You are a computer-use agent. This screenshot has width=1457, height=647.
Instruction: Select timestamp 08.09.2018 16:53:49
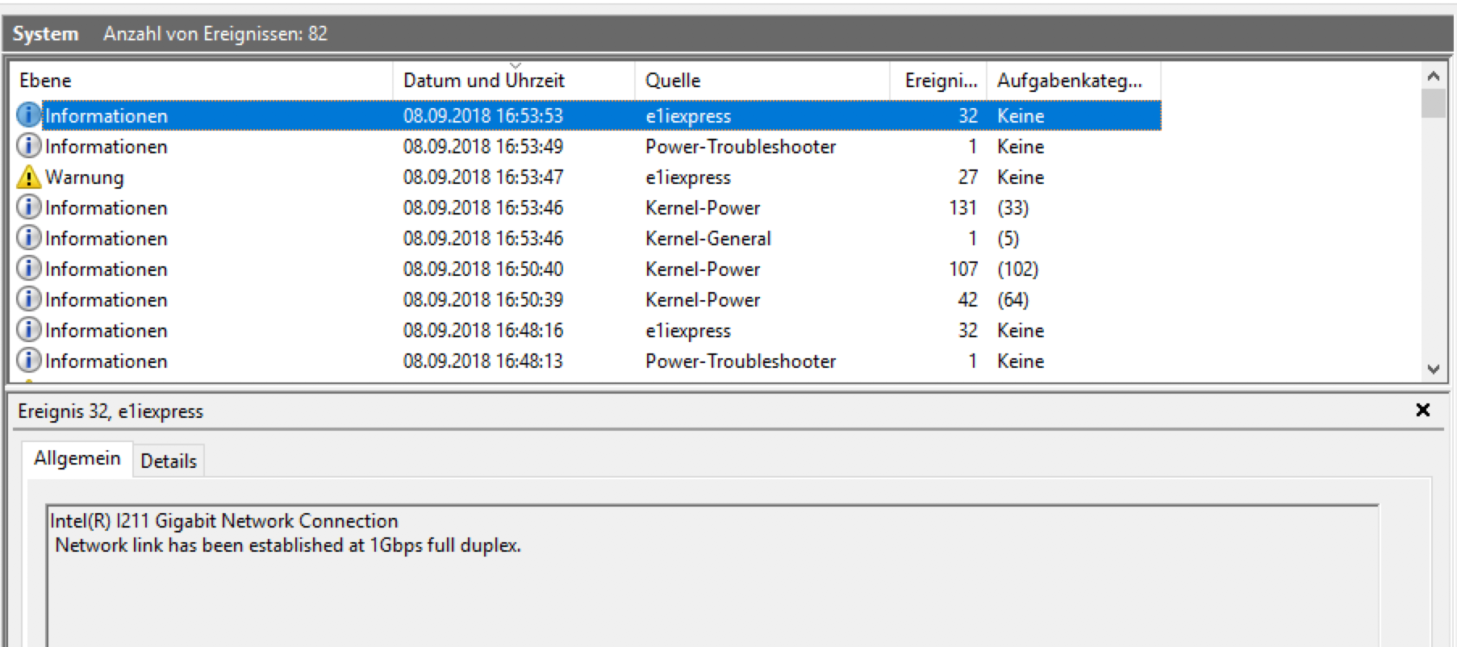[483, 146]
